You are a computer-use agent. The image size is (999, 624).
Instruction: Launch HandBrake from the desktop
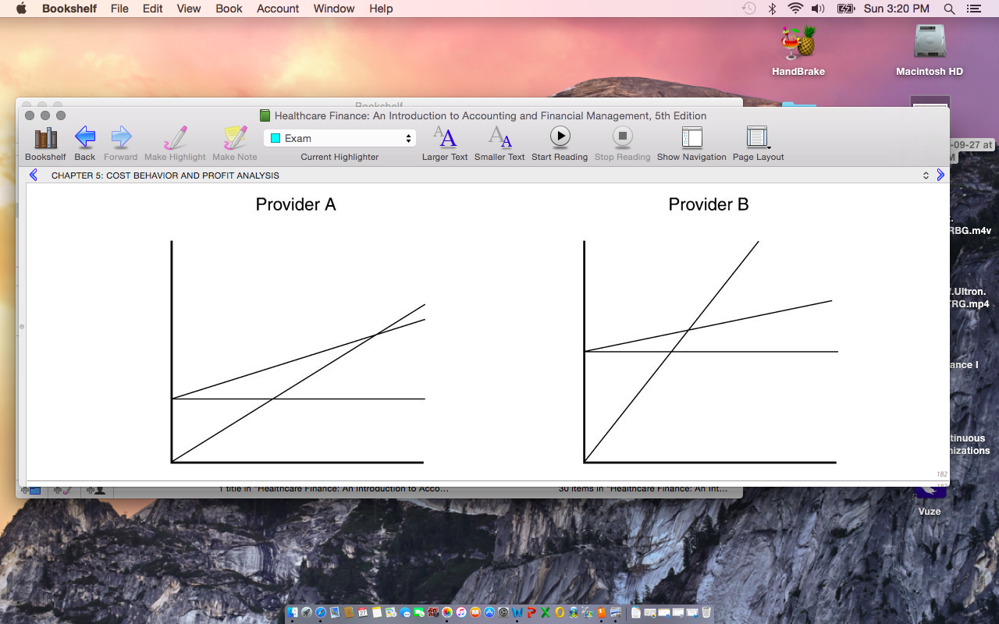coord(797,43)
